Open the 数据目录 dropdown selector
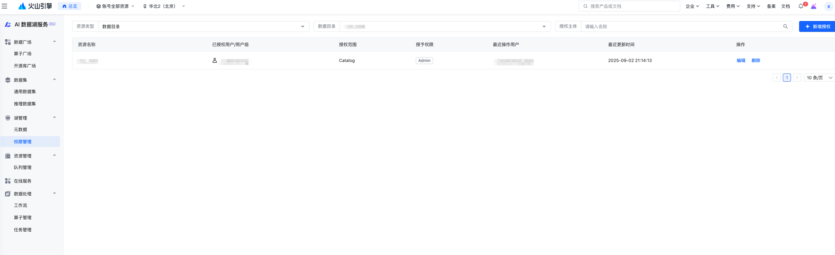The height and width of the screenshot is (255, 835). point(445,26)
